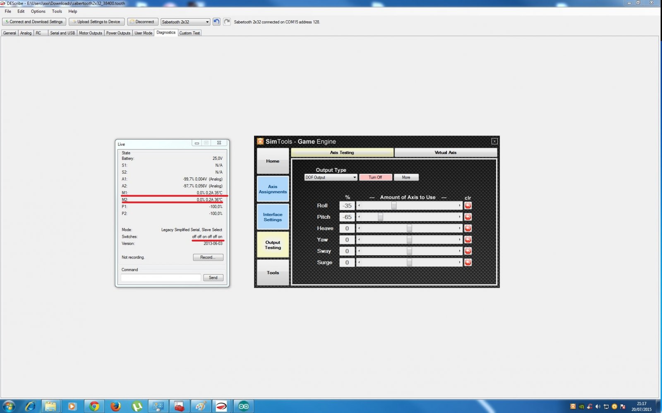The width and height of the screenshot is (662, 413).
Task: Open Arduino IDE from the taskbar
Action: click(244, 406)
